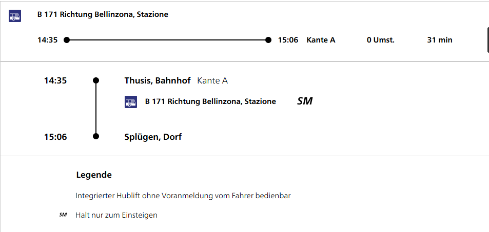Click the 31 min duration in summary

[x=440, y=40]
